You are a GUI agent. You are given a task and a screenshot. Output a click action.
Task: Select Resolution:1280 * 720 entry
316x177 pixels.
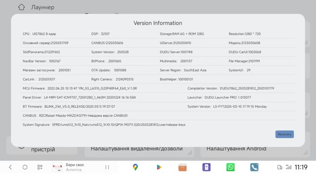click(244, 34)
